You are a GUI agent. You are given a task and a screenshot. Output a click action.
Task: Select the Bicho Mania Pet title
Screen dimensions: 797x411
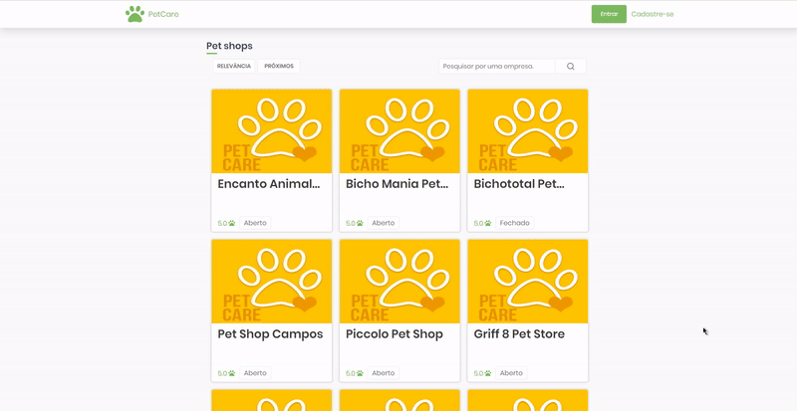(x=397, y=184)
